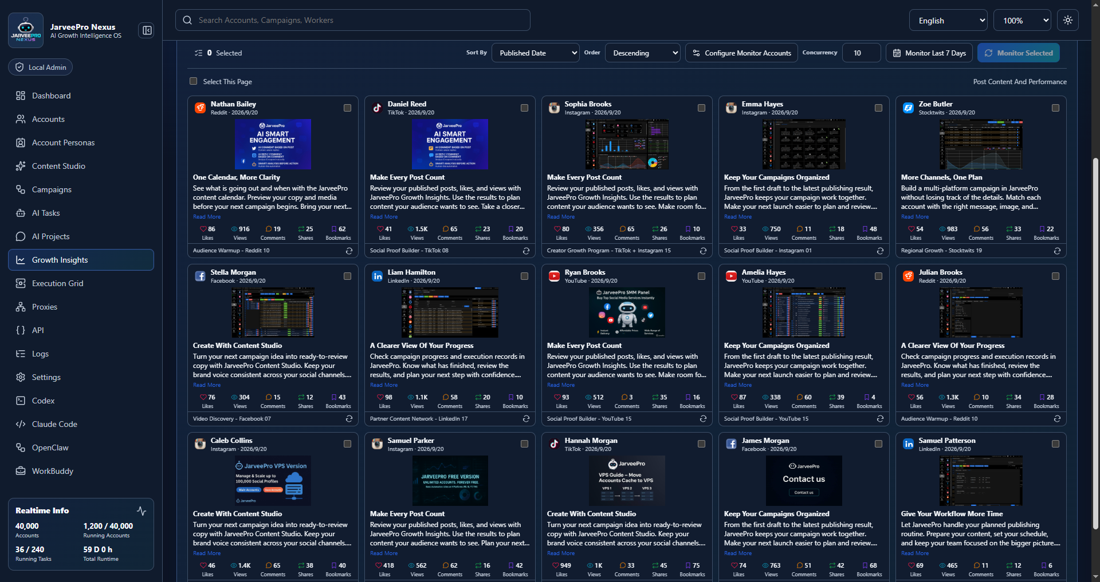Open Proxies in the sidebar
Screen dimensions: 1100x582
tap(81, 307)
